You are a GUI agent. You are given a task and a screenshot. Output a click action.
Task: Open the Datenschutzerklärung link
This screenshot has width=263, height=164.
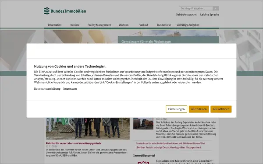tap(47, 89)
